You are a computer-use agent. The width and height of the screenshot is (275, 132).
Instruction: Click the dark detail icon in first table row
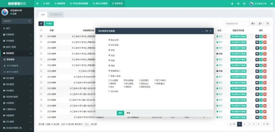coord(257,36)
